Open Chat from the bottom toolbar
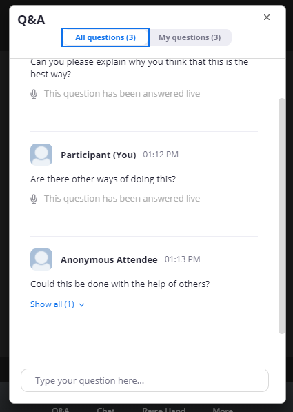Screen dimensions: 293x412 [x=105, y=409]
